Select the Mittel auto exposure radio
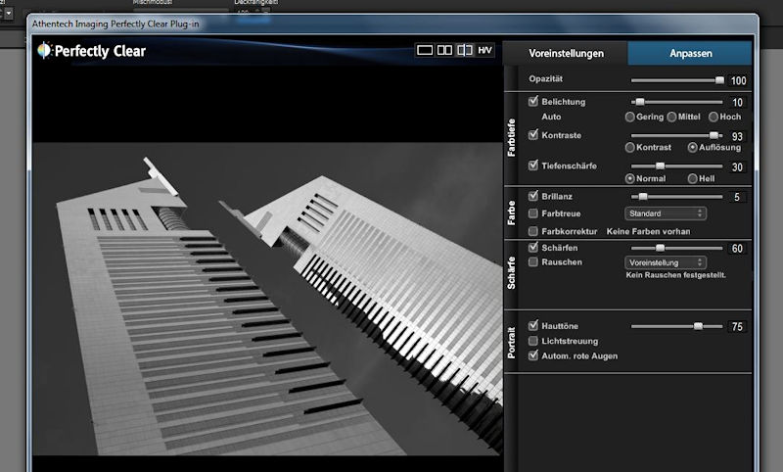This screenshot has width=783, height=472. tap(672, 117)
